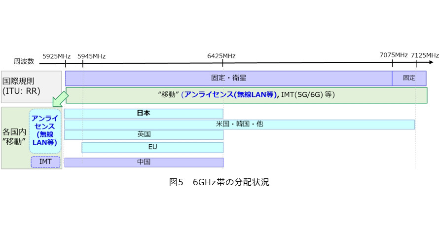Select the 米国・韓国・他 bar
This screenshot has width=439, height=247.
pyautogui.click(x=239, y=124)
